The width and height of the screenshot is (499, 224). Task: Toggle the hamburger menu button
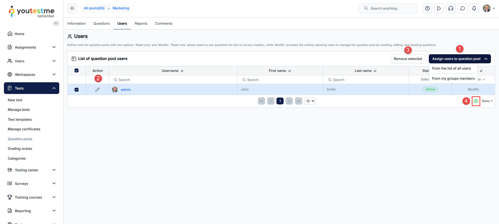tap(72, 8)
